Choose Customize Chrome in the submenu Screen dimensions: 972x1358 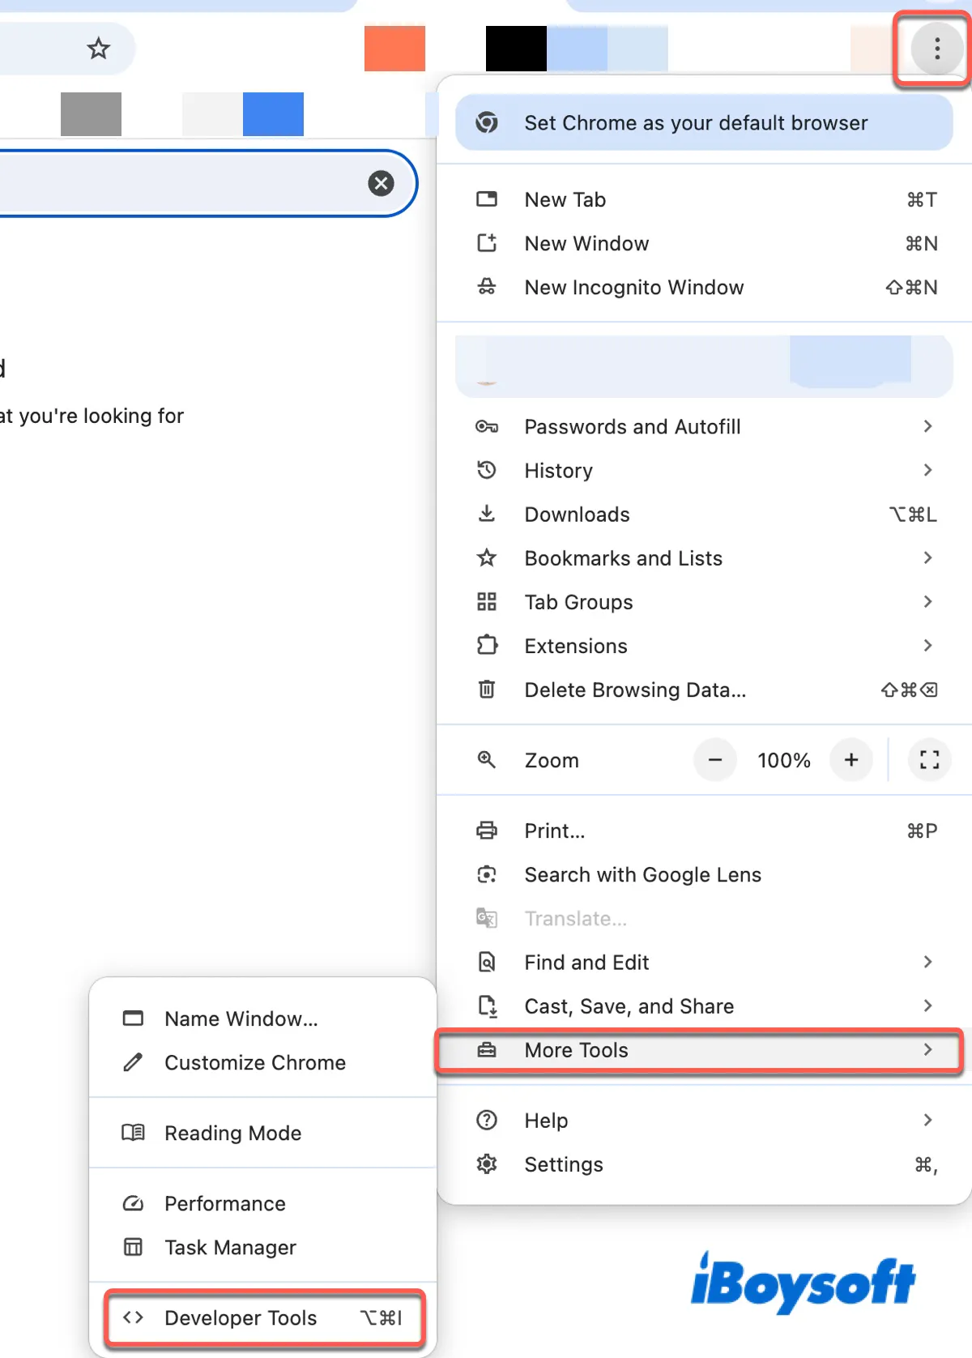click(263, 1062)
